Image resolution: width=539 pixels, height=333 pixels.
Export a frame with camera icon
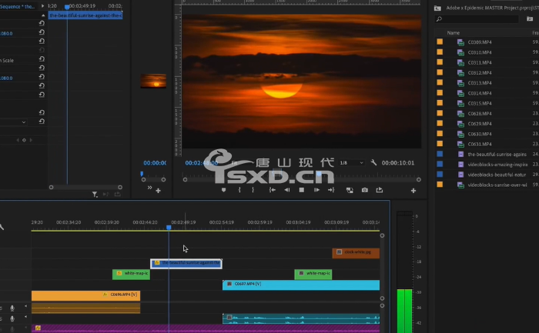(365, 190)
